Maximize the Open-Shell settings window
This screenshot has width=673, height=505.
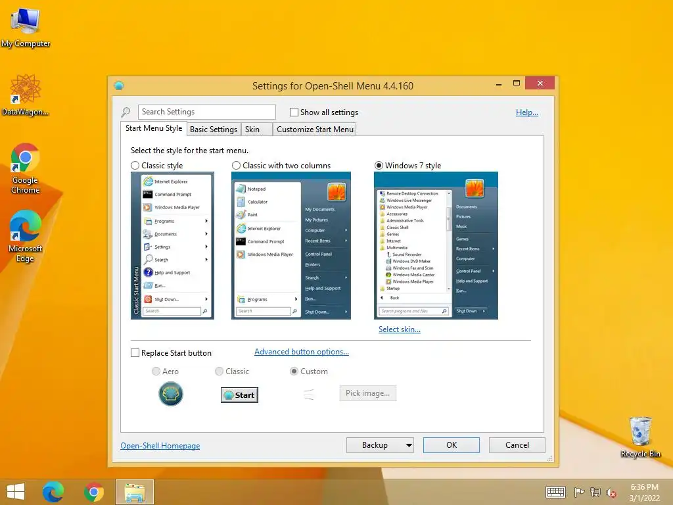pyautogui.click(x=517, y=84)
